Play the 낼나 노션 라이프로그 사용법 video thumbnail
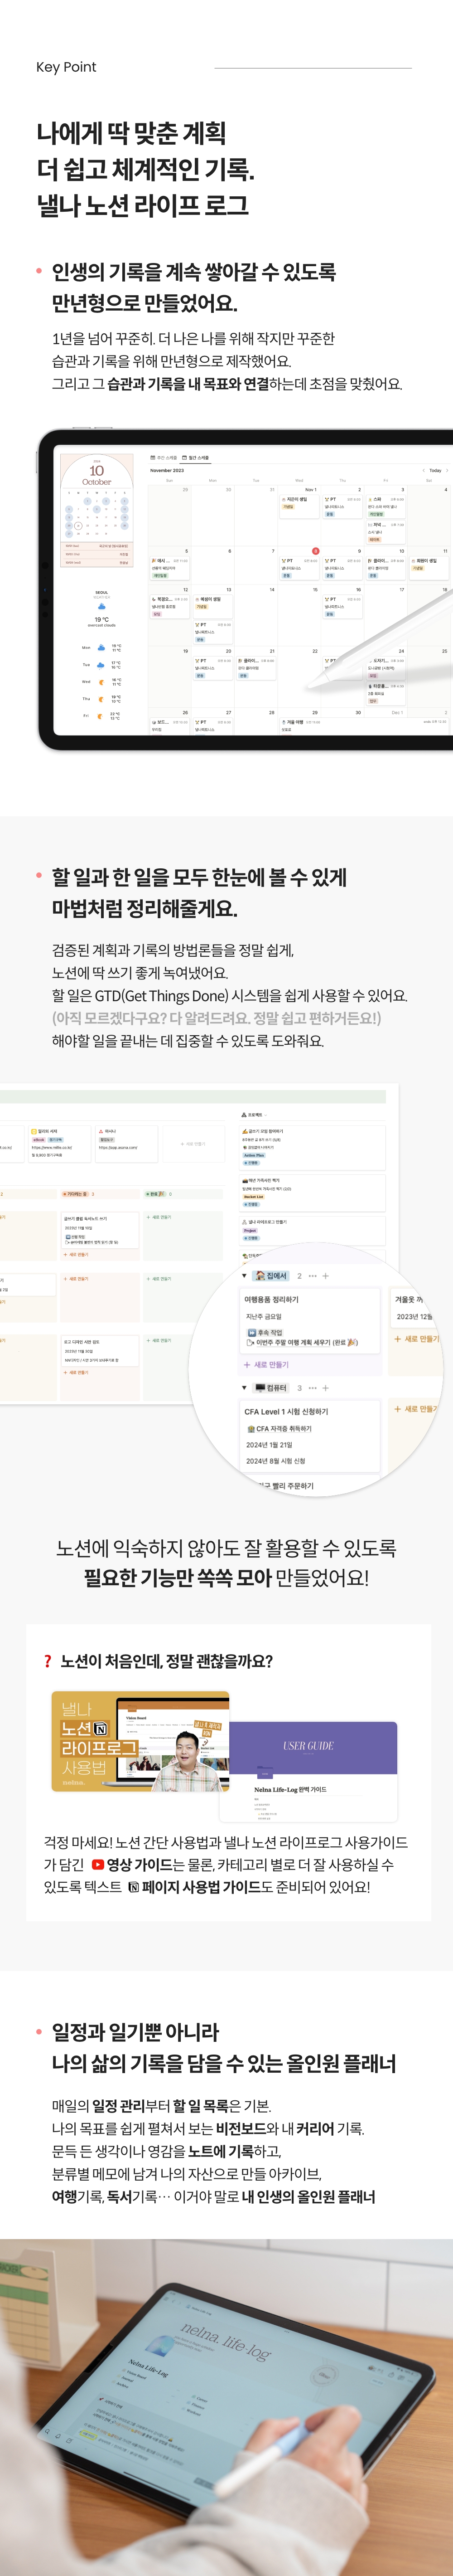The height and width of the screenshot is (2576, 453). pos(140,1741)
